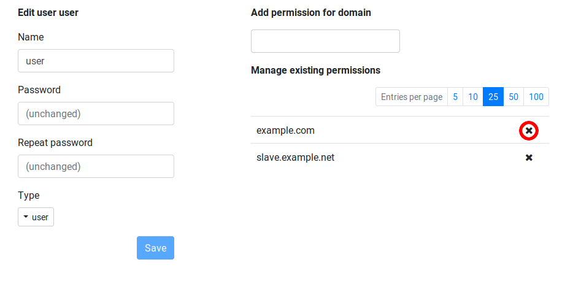Choose 25 entries per page
The width and height of the screenshot is (573, 308).
(x=493, y=97)
